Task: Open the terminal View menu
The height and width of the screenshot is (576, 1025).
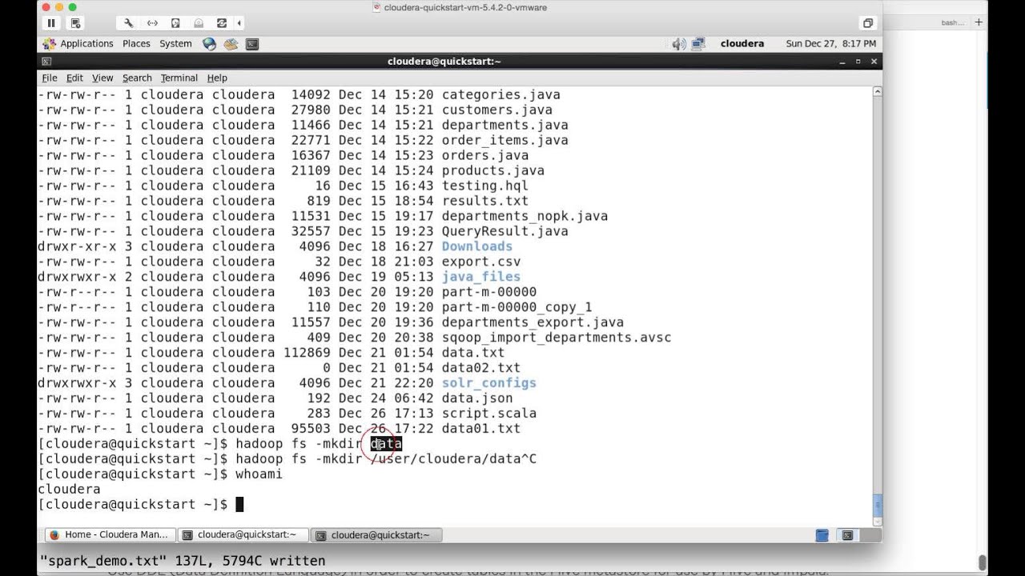Action: tap(102, 78)
